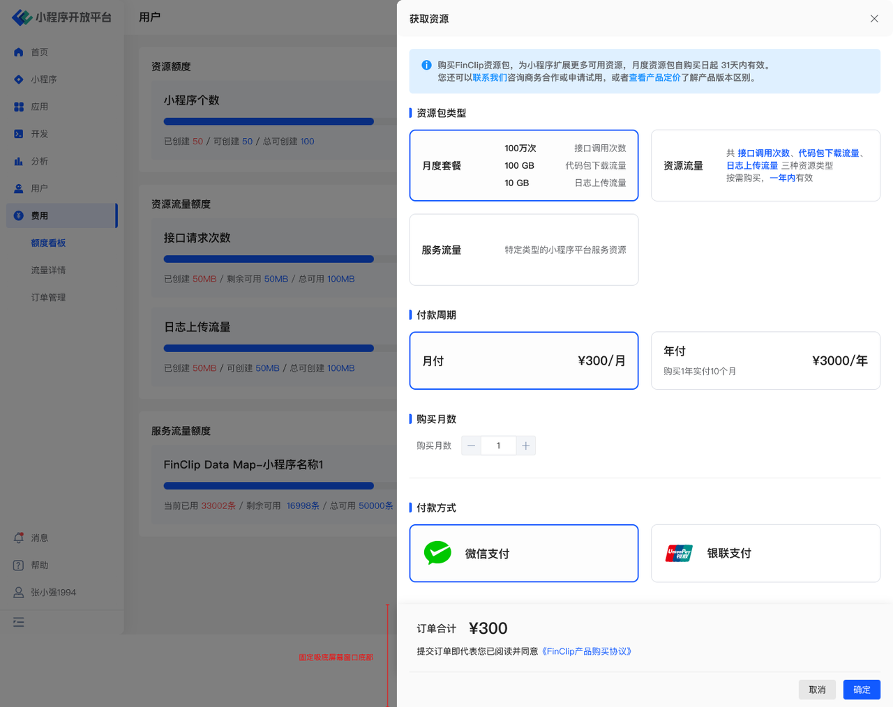Viewport: 893px width, 707px height.
Task: Choose 年付 payment cycle option
Action: point(765,360)
